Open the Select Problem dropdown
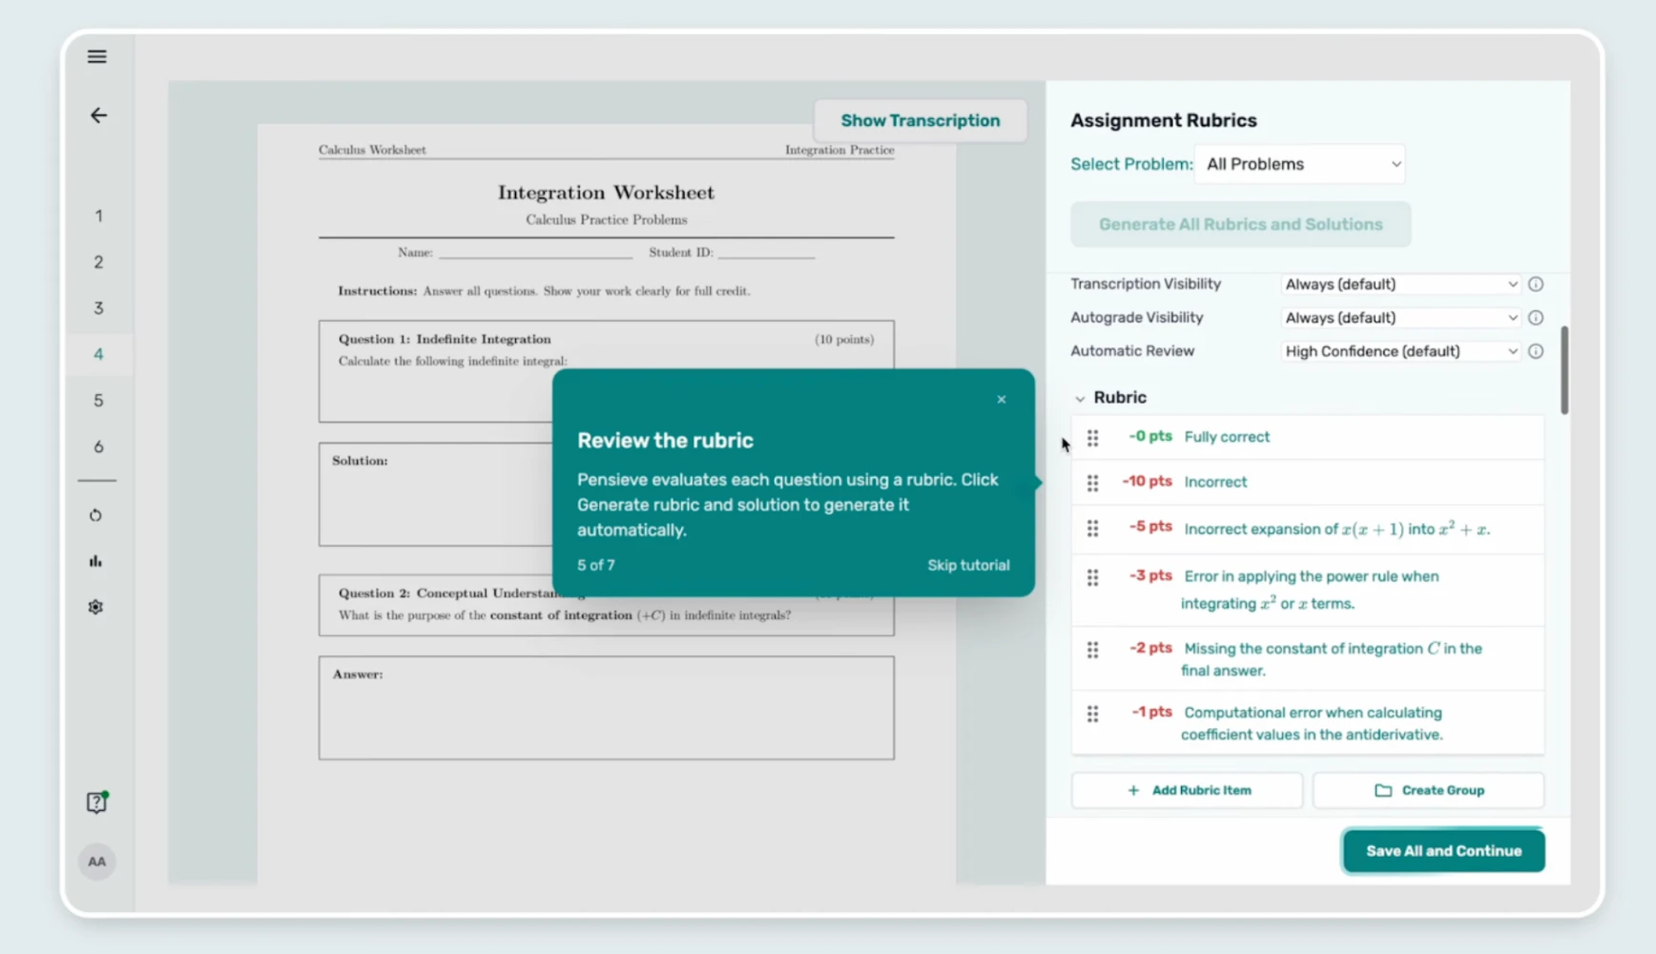 [x=1300, y=164]
